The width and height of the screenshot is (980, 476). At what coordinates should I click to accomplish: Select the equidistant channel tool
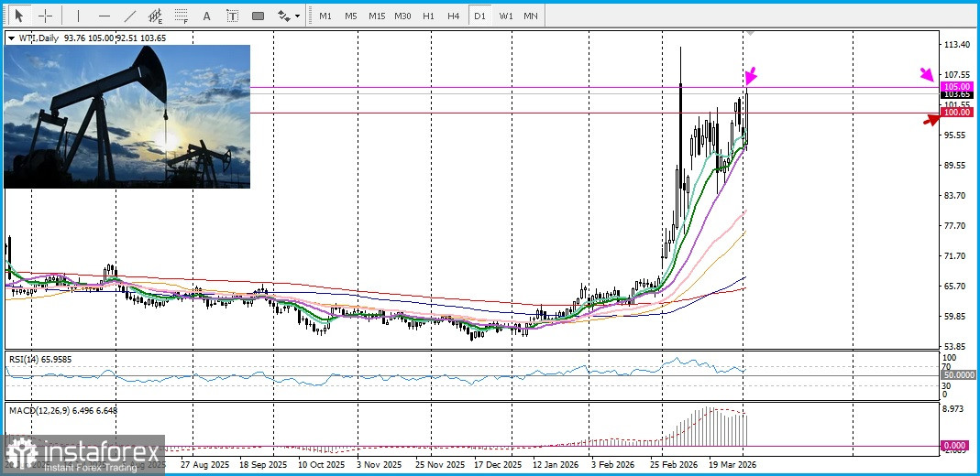pos(155,16)
